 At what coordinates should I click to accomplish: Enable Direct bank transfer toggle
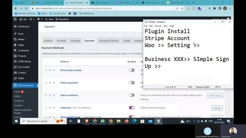click(131, 70)
